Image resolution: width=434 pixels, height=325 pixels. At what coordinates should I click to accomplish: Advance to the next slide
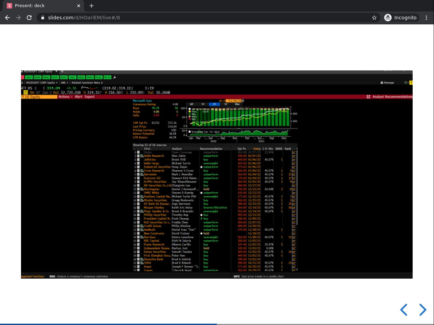point(422,309)
